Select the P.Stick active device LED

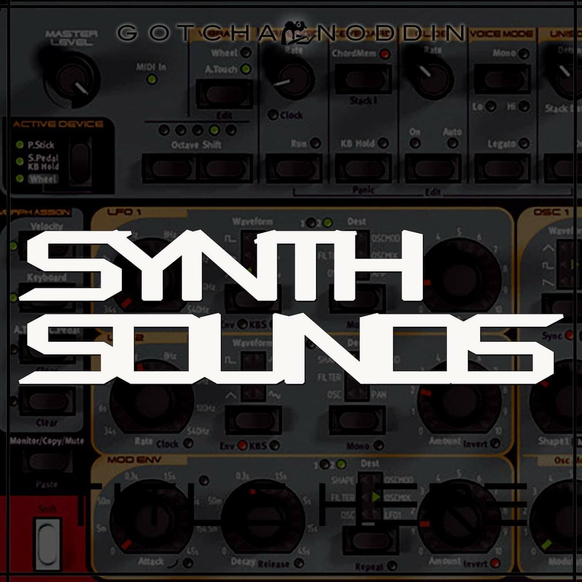tap(20, 145)
